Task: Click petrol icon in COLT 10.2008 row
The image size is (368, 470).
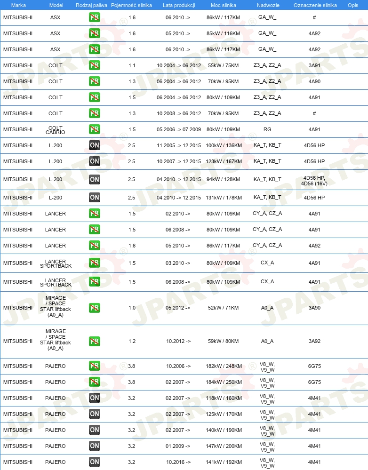Action: [95, 113]
